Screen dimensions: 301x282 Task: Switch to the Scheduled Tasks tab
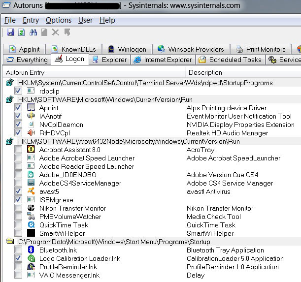pyautogui.click(x=230, y=60)
